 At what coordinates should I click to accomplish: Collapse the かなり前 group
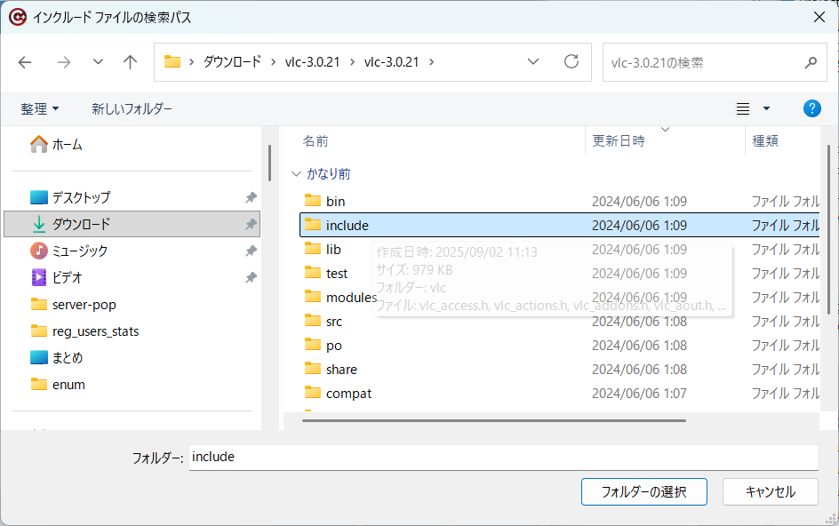296,174
